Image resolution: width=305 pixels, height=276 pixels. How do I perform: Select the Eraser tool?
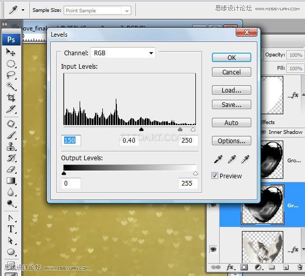click(x=11, y=169)
